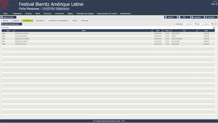Click the Date column filter icon

162,31
